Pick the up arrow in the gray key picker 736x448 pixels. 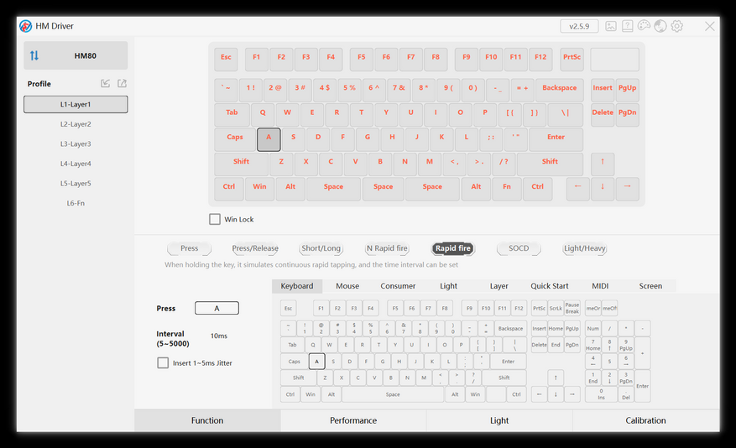tap(556, 378)
